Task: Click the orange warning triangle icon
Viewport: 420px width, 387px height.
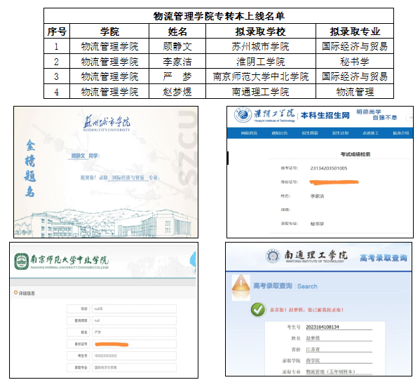Action: [241, 283]
